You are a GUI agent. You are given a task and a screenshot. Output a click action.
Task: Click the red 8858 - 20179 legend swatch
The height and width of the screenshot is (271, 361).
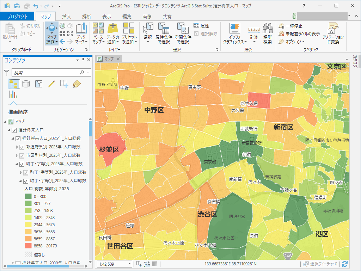[28, 246]
